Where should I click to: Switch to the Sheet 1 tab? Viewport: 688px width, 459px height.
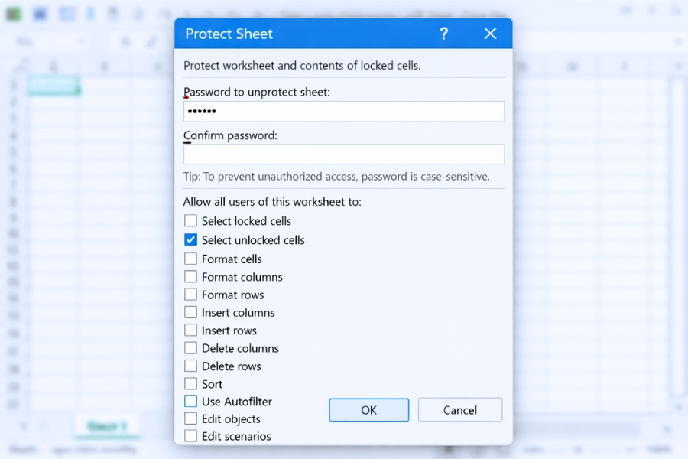pyautogui.click(x=105, y=425)
